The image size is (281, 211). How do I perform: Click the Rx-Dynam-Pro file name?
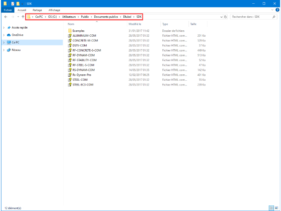pos(82,75)
